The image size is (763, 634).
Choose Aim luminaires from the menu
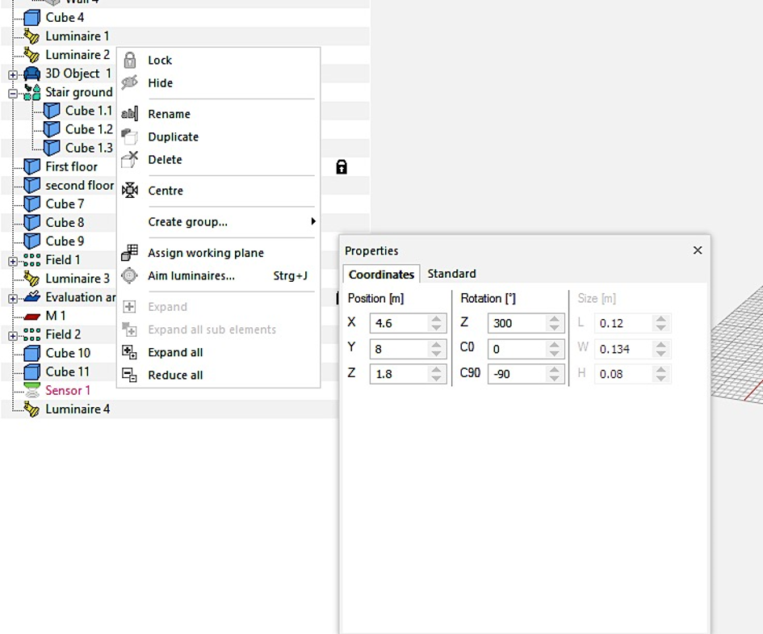click(x=191, y=275)
